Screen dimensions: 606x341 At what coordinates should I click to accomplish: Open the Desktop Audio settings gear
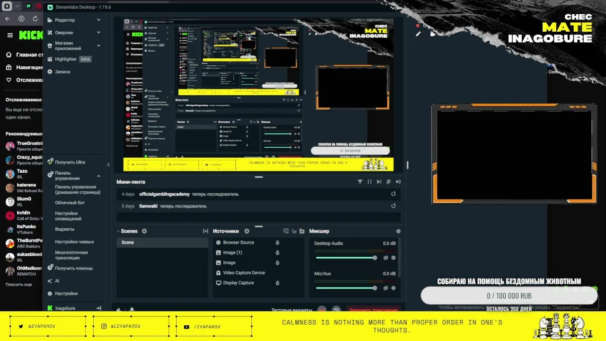click(x=393, y=258)
